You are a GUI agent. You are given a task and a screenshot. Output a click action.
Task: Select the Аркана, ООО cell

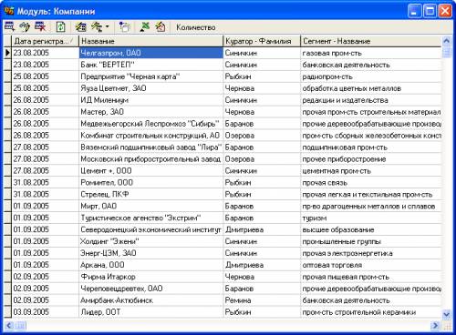151,265
